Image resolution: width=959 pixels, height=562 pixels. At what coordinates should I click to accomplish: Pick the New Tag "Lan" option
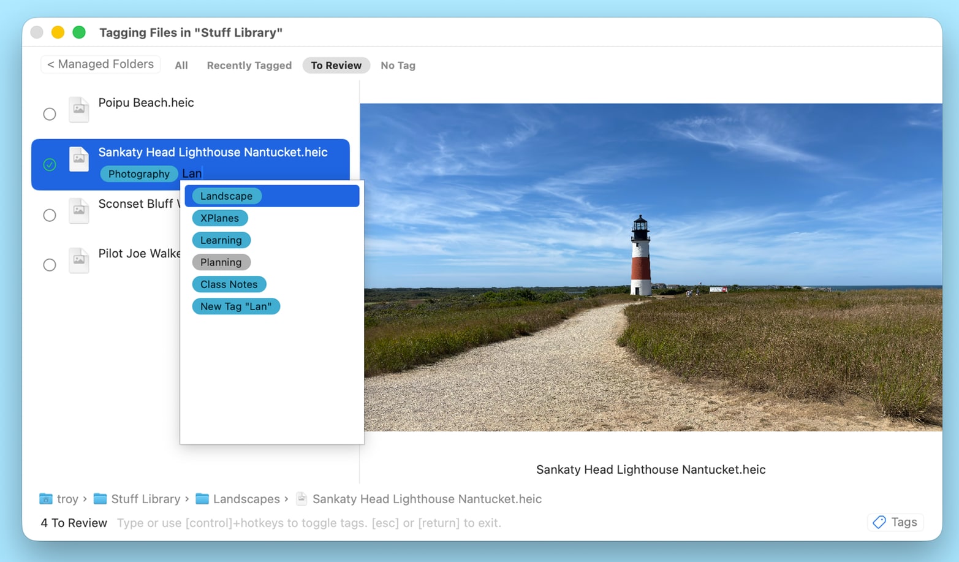point(236,306)
